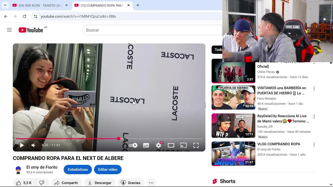Focus the Buscar search field

152,30
